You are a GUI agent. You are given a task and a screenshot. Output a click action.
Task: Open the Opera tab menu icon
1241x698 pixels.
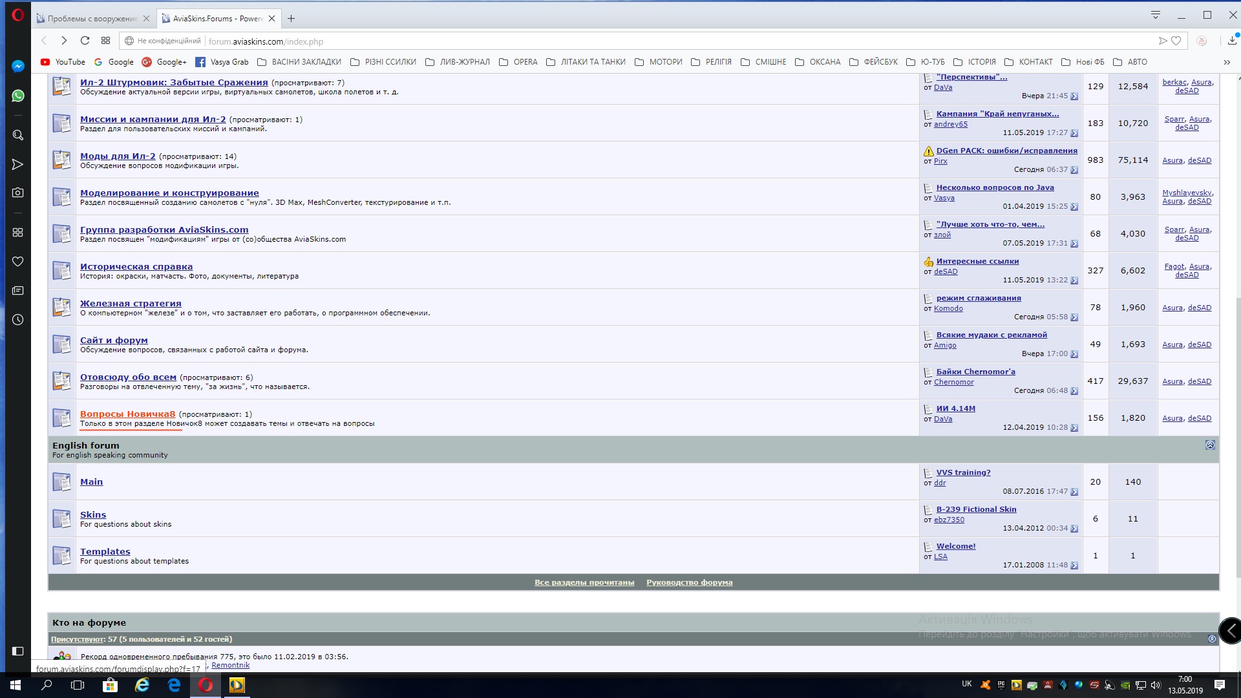click(1156, 15)
